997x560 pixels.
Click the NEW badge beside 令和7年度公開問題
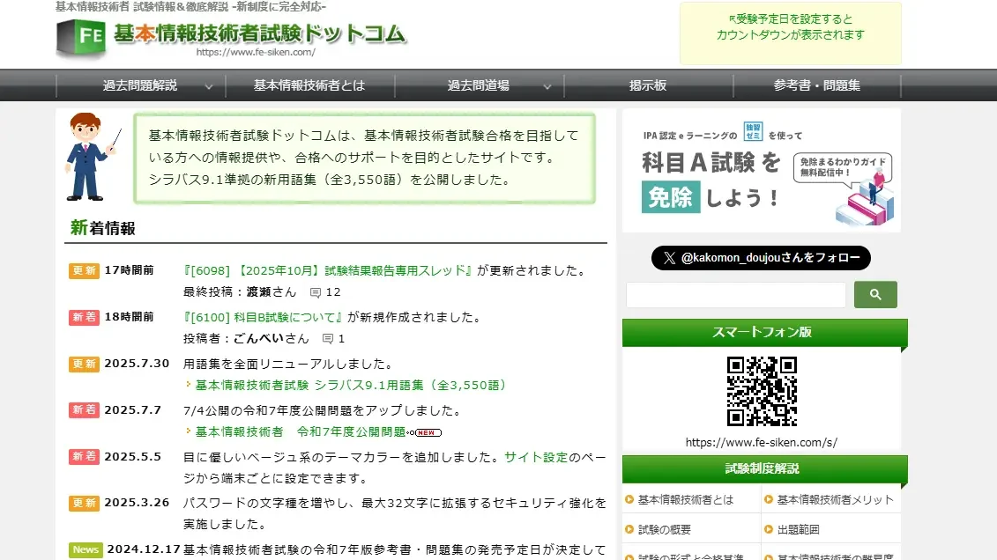coord(426,432)
